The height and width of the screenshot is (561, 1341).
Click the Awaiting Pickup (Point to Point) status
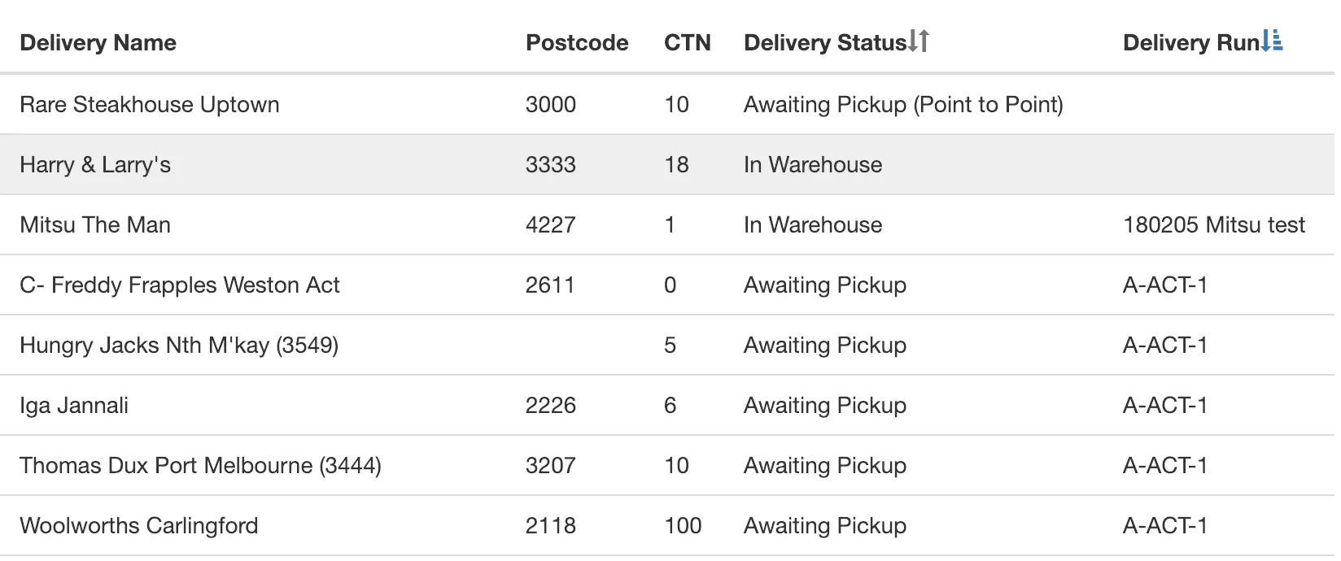tap(902, 104)
